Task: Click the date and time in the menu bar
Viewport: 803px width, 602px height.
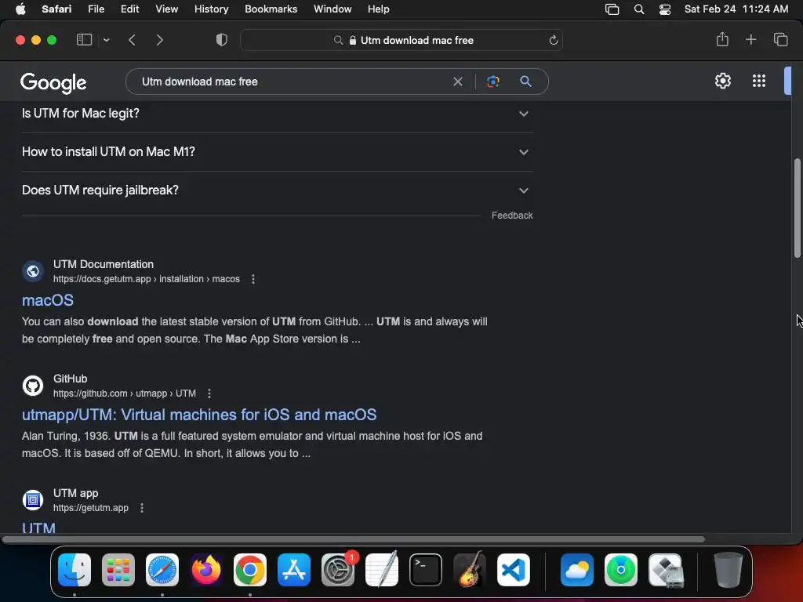Action: point(736,9)
